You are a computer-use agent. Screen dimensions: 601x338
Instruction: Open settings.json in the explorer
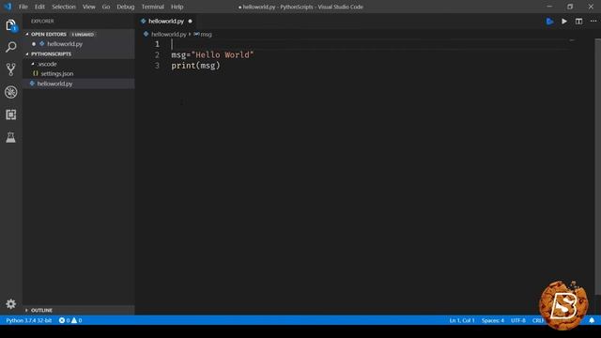pos(56,73)
